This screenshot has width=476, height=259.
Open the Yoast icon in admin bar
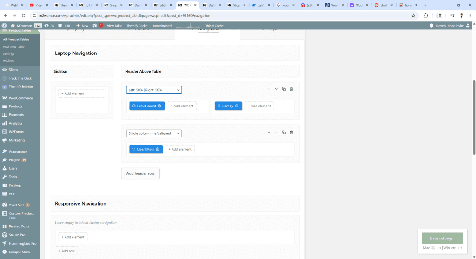pyautogui.click(x=94, y=26)
